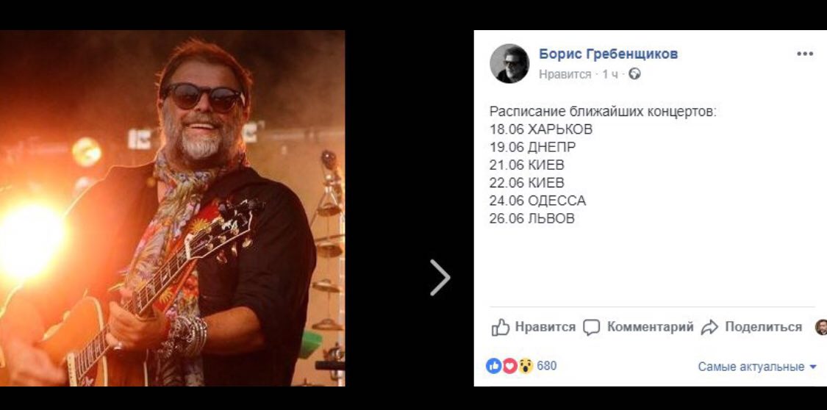This screenshot has width=827, height=410.
Task: Go to next photo with right chevron
Action: [x=440, y=277]
